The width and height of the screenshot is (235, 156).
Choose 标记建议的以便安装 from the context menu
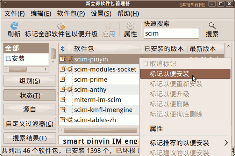(x=185, y=153)
